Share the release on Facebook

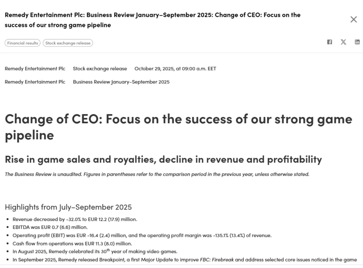click(330, 42)
